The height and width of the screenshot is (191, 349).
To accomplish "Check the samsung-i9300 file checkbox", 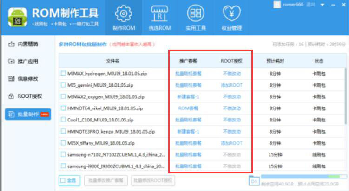I will 63,166.
